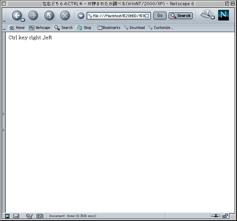Click the window resize corner grip
237x221 pixels.
(232, 217)
